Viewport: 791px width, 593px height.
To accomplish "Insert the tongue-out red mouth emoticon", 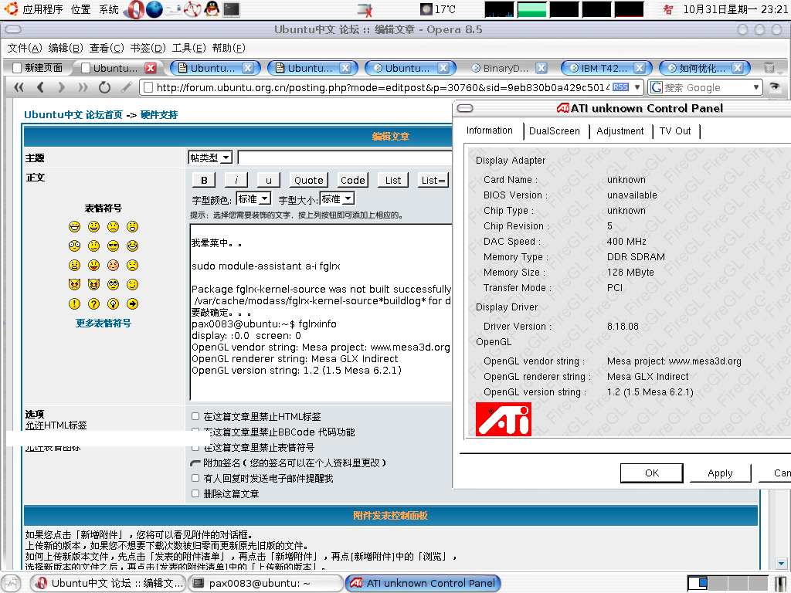I will tap(93, 266).
